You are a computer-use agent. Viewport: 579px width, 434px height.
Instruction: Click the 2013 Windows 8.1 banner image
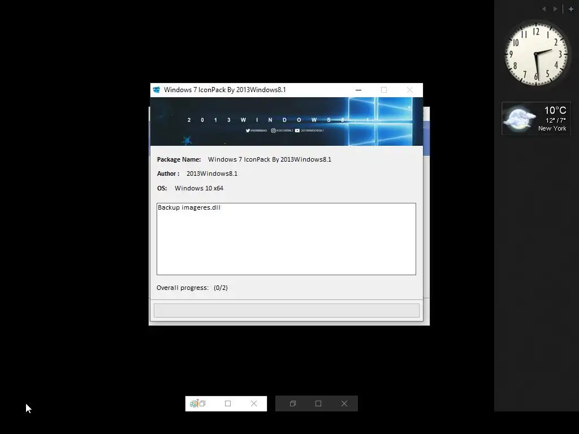pos(287,121)
